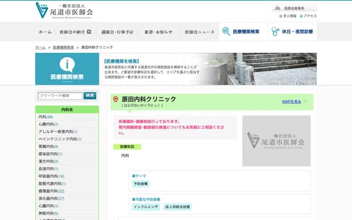
Task: Select 心療内科(7) in sidebar
Action: pyautogui.click(x=48, y=124)
